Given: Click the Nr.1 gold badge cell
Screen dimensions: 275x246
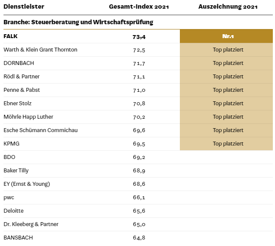Looking at the screenshot, I should pos(226,36).
